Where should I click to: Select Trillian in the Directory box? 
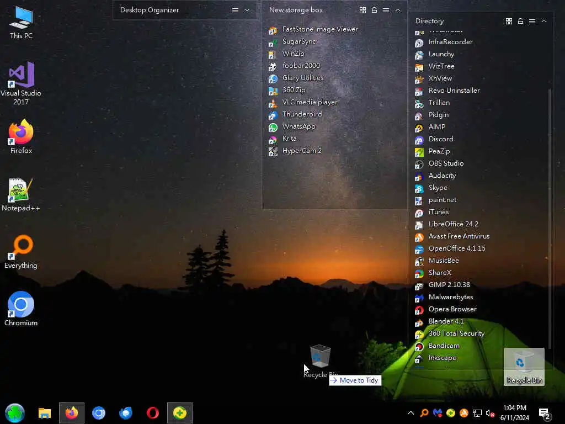tap(432, 103)
